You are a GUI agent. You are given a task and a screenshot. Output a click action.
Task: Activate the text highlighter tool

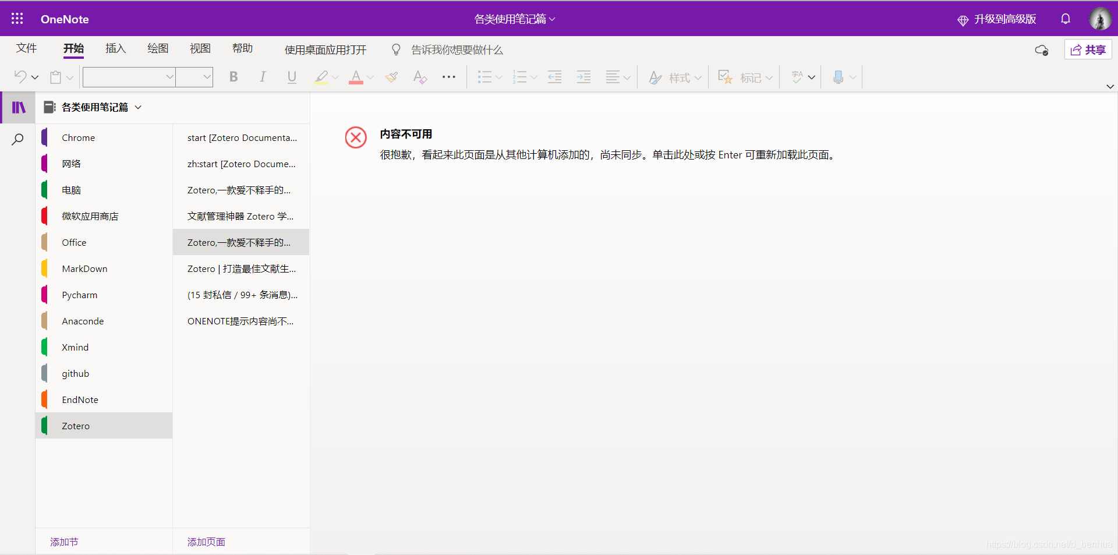[x=321, y=77]
